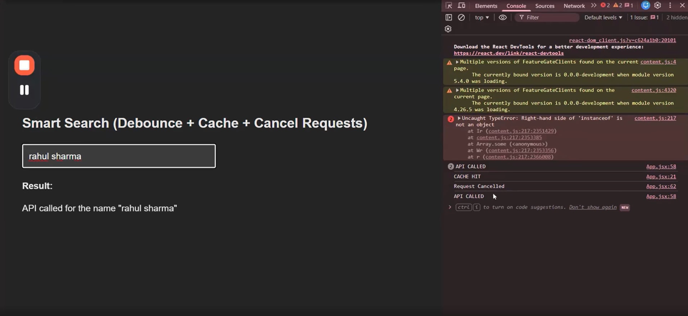Open the console settings gear below the toolbar
The image size is (688, 316).
click(x=448, y=29)
